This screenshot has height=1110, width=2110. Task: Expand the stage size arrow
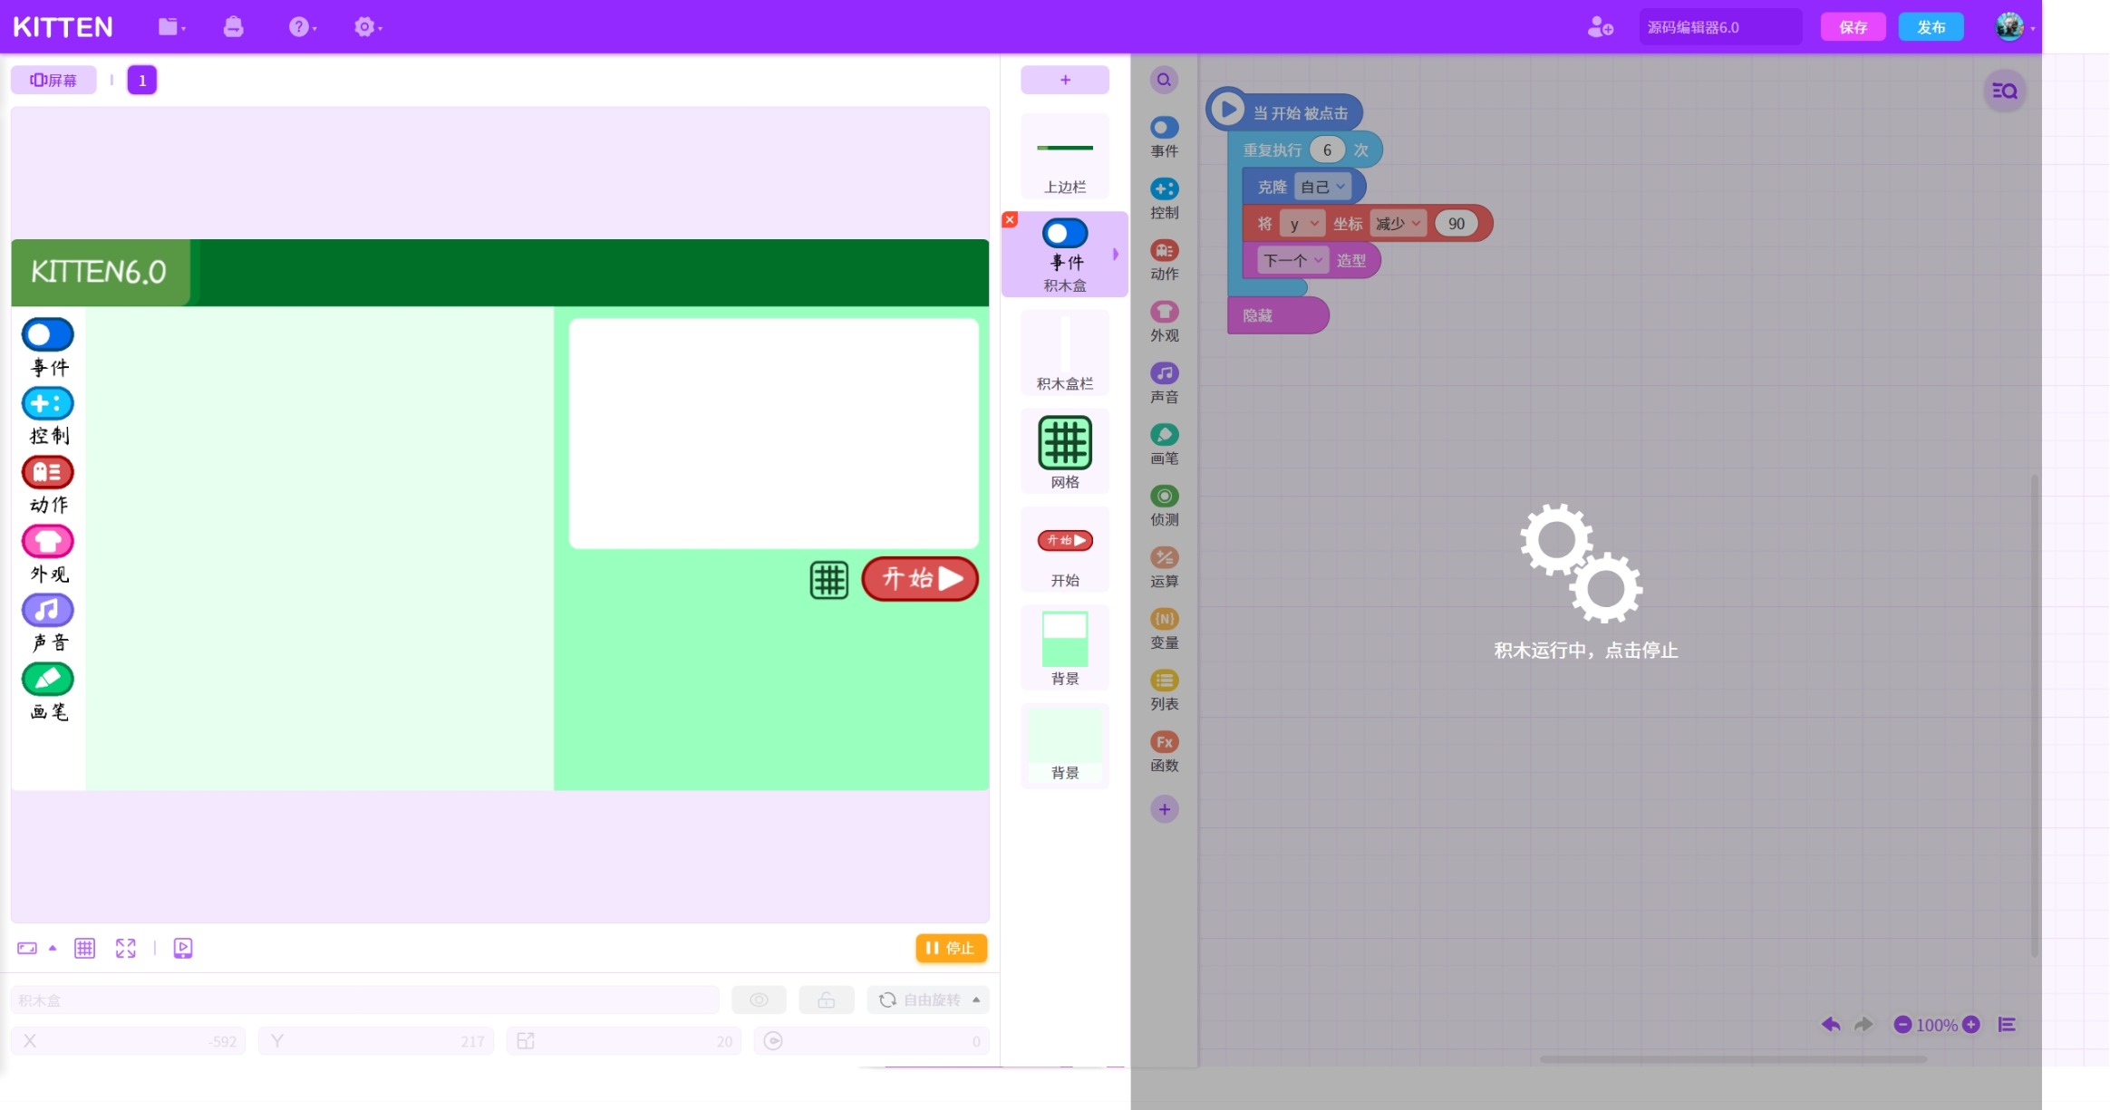(53, 948)
